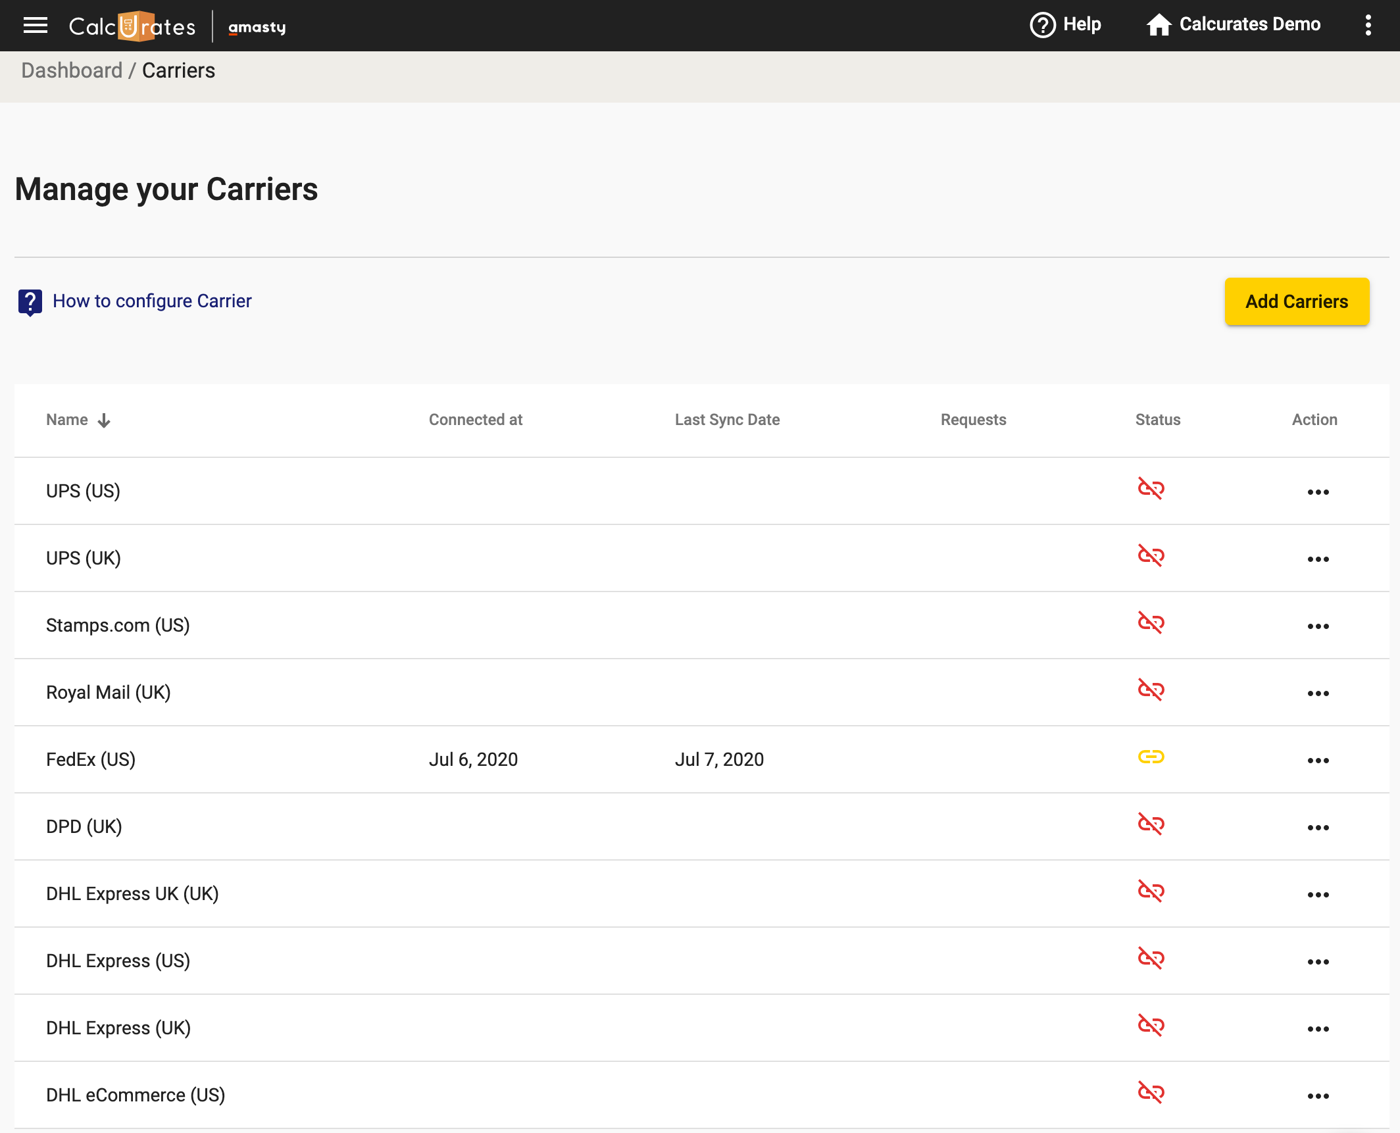Click the Action column header
The width and height of the screenshot is (1400, 1133).
click(x=1314, y=420)
